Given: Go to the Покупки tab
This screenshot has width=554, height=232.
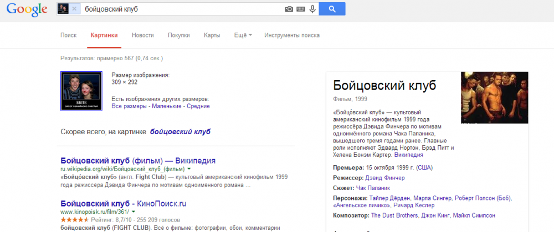Looking at the screenshot, I should (x=179, y=35).
